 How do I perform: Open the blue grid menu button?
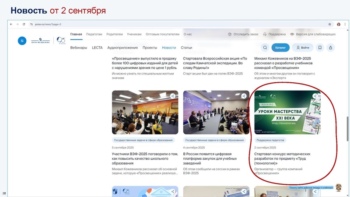point(22,41)
